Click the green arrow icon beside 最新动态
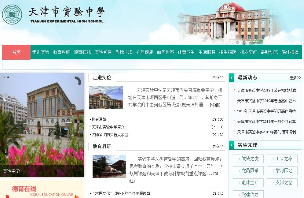 (232, 78)
